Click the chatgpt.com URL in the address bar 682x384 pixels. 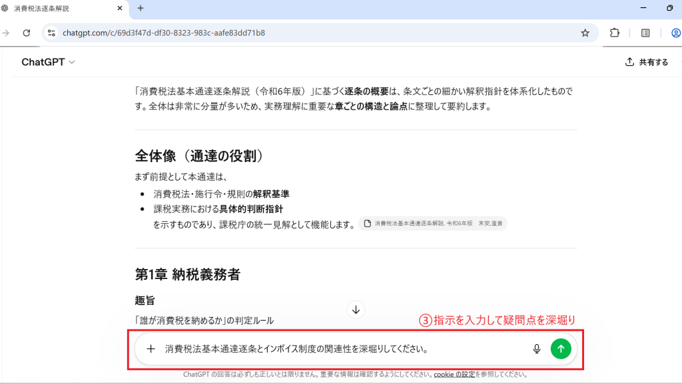pos(163,33)
